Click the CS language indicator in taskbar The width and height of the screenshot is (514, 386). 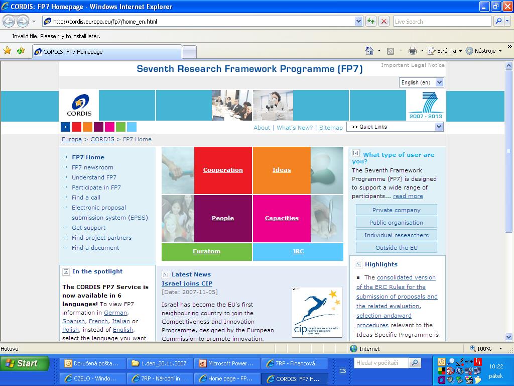coord(342,371)
